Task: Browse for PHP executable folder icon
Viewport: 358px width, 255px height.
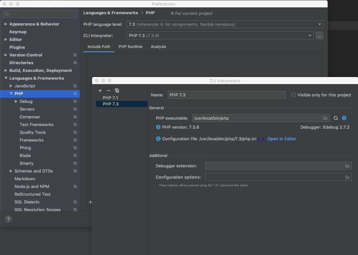Action: tap(325, 118)
